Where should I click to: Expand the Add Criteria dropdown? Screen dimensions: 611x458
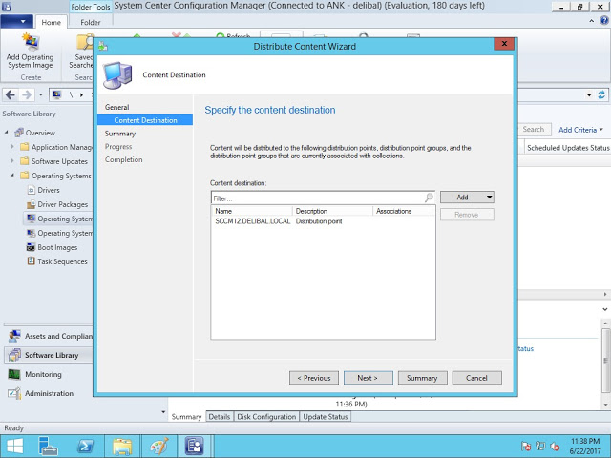580,130
